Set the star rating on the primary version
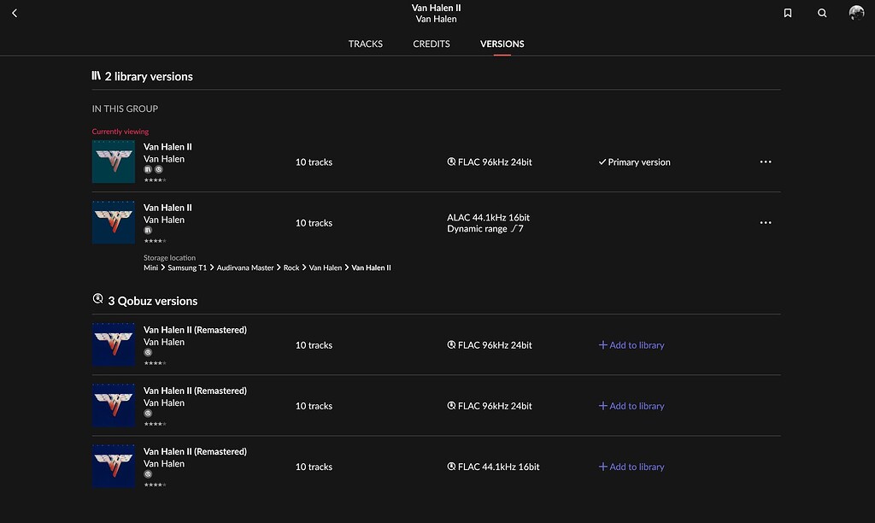This screenshot has width=875, height=523. click(154, 179)
